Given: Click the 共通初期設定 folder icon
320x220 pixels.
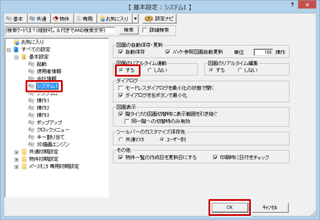Looking at the screenshot, I should (24, 152).
